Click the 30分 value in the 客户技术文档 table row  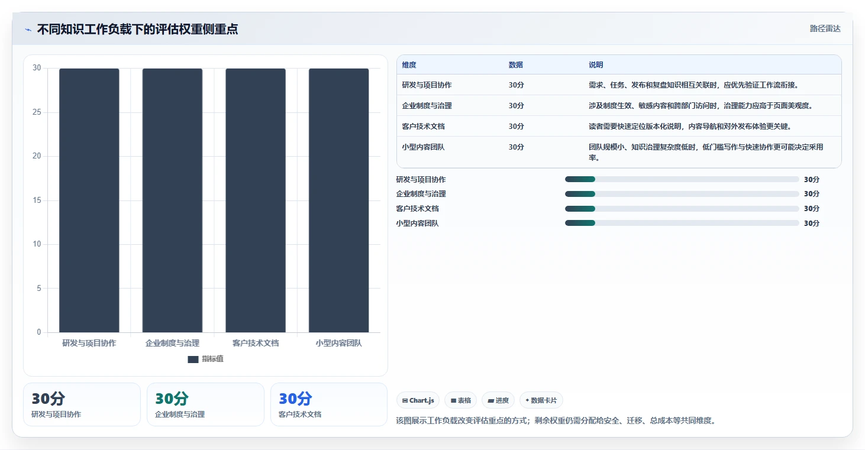coord(516,127)
